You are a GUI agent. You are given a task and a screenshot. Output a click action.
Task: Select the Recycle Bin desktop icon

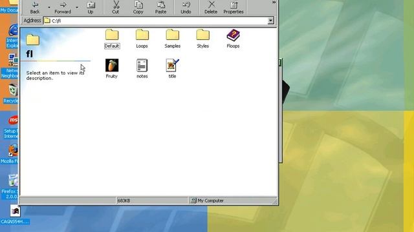coord(11,94)
